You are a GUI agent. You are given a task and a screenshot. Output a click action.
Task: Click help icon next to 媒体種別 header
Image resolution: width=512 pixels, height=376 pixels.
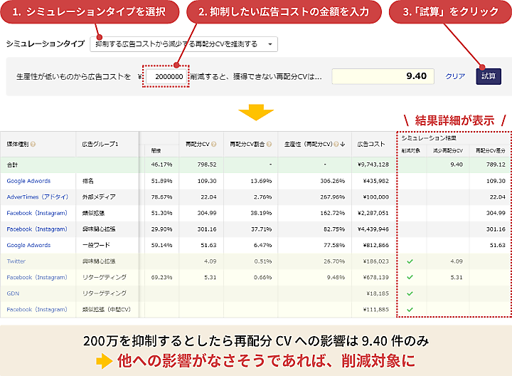point(33,144)
